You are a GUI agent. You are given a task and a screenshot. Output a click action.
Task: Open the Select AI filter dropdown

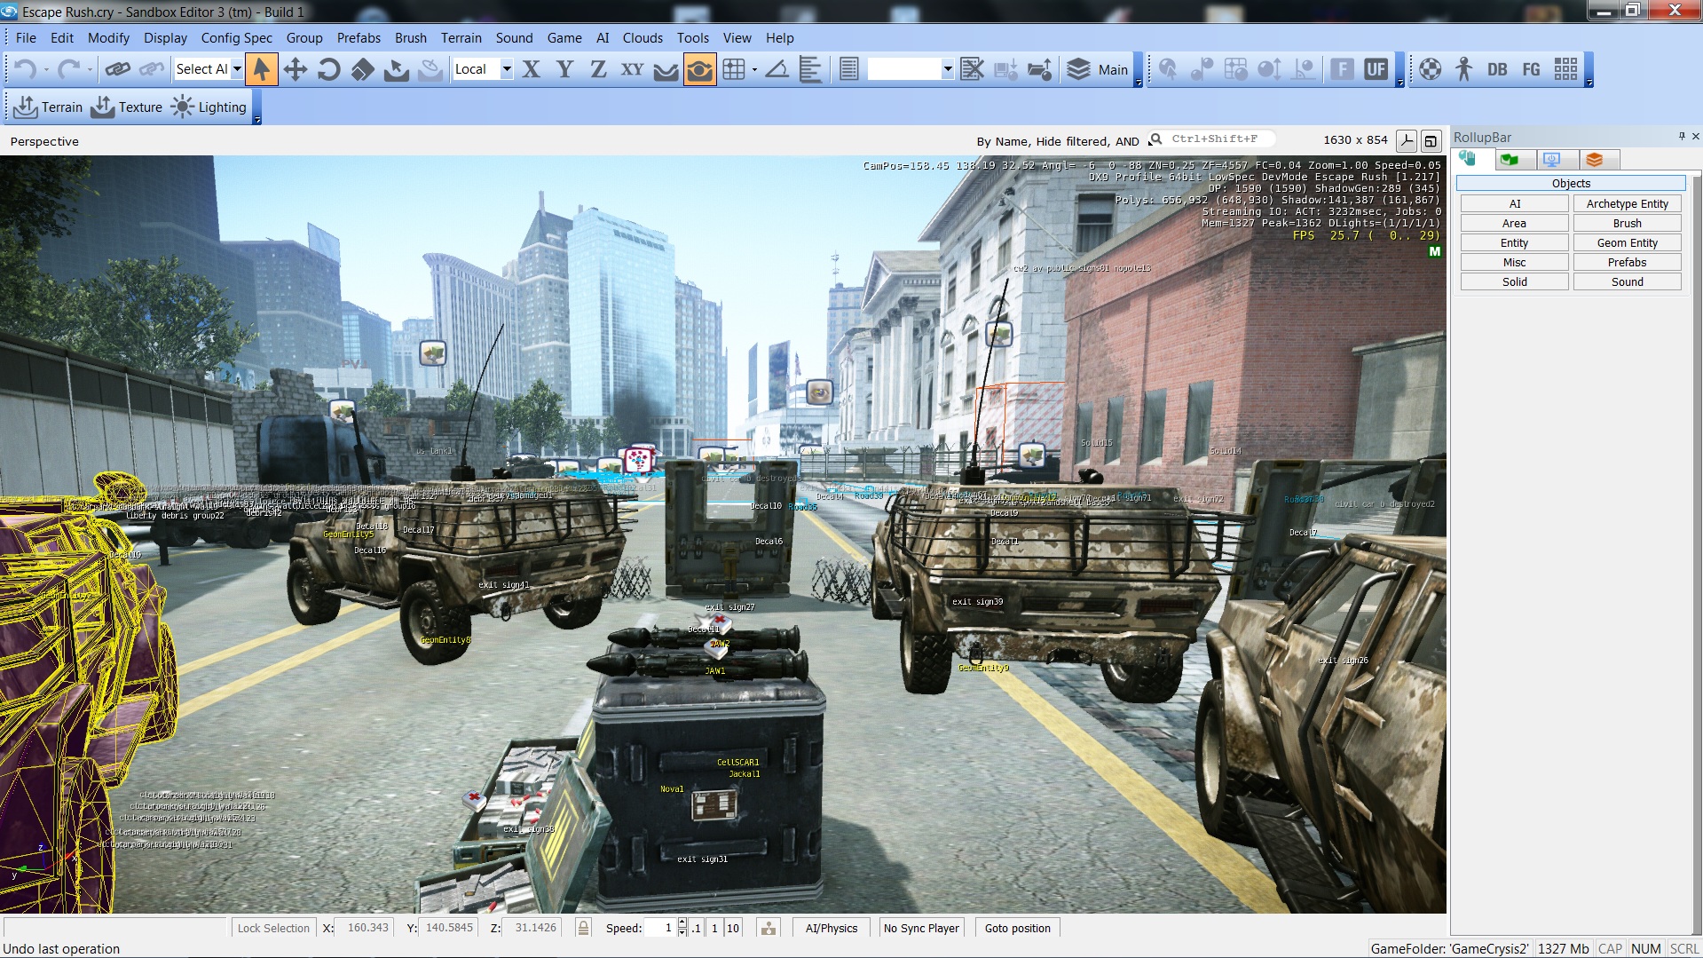[x=237, y=69]
